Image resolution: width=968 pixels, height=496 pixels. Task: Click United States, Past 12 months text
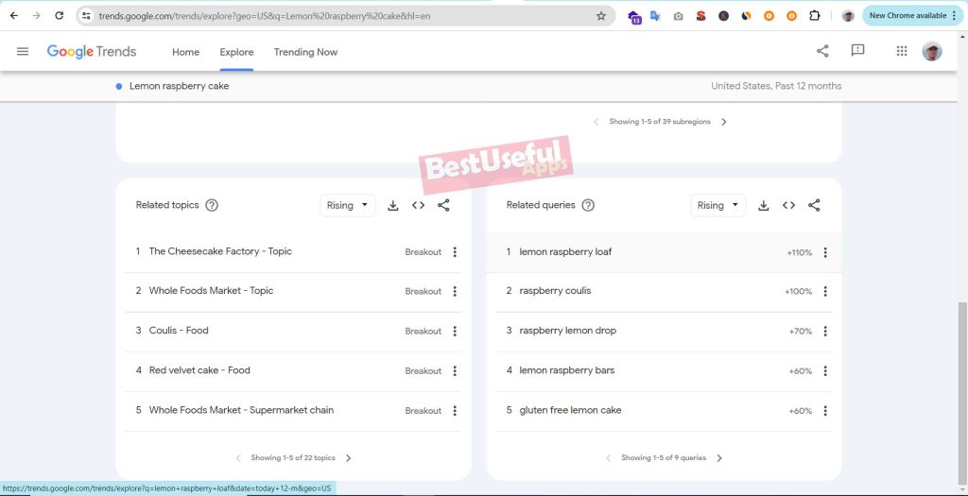coord(776,86)
